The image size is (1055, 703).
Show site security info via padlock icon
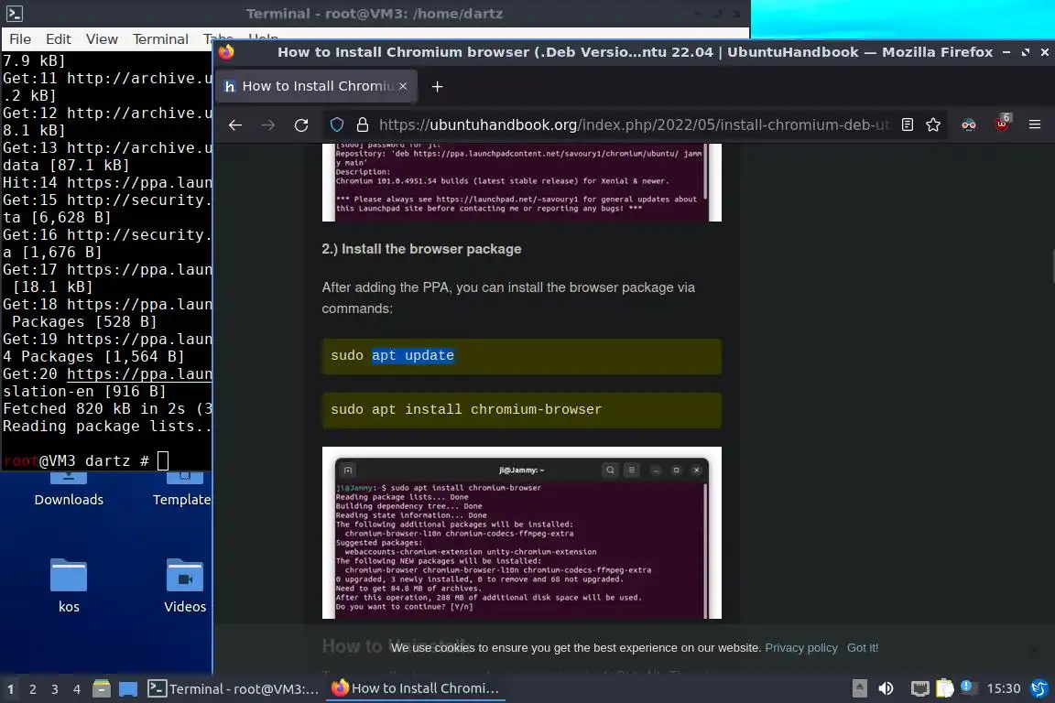point(363,125)
